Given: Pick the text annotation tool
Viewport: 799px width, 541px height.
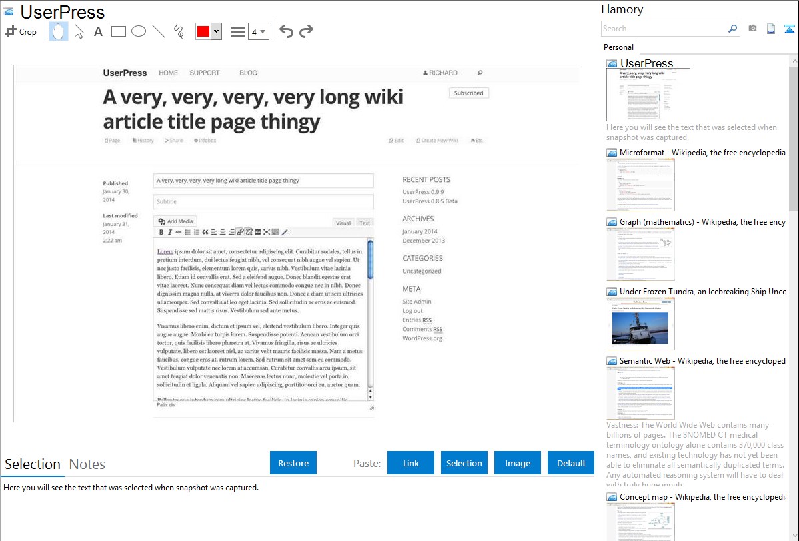Looking at the screenshot, I should click(98, 31).
